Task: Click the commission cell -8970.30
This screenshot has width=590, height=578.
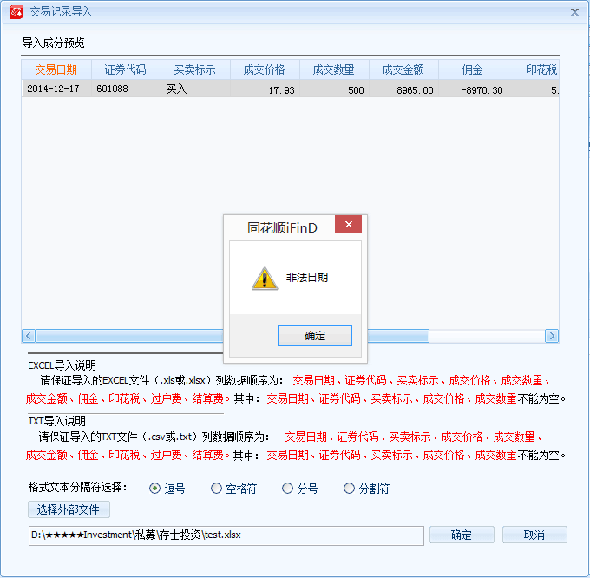Action: click(473, 89)
